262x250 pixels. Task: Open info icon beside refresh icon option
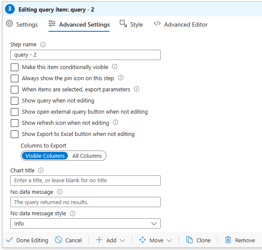[116, 122]
